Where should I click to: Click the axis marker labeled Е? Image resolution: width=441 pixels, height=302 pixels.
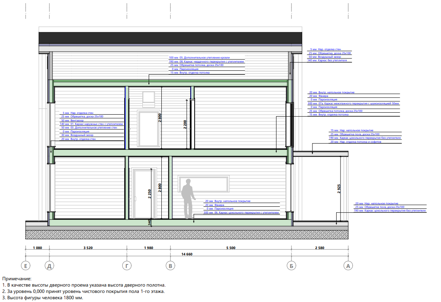click(26, 266)
